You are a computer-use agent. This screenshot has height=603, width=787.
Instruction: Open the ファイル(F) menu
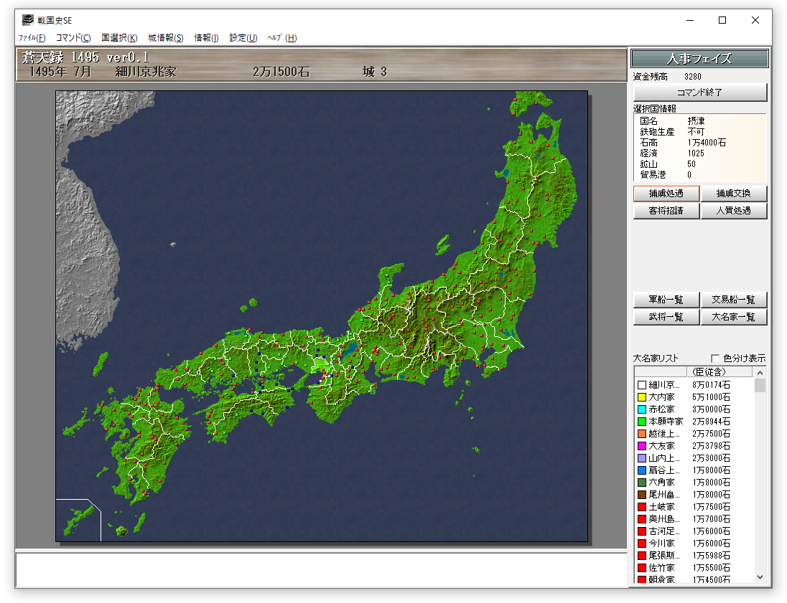[x=32, y=38]
